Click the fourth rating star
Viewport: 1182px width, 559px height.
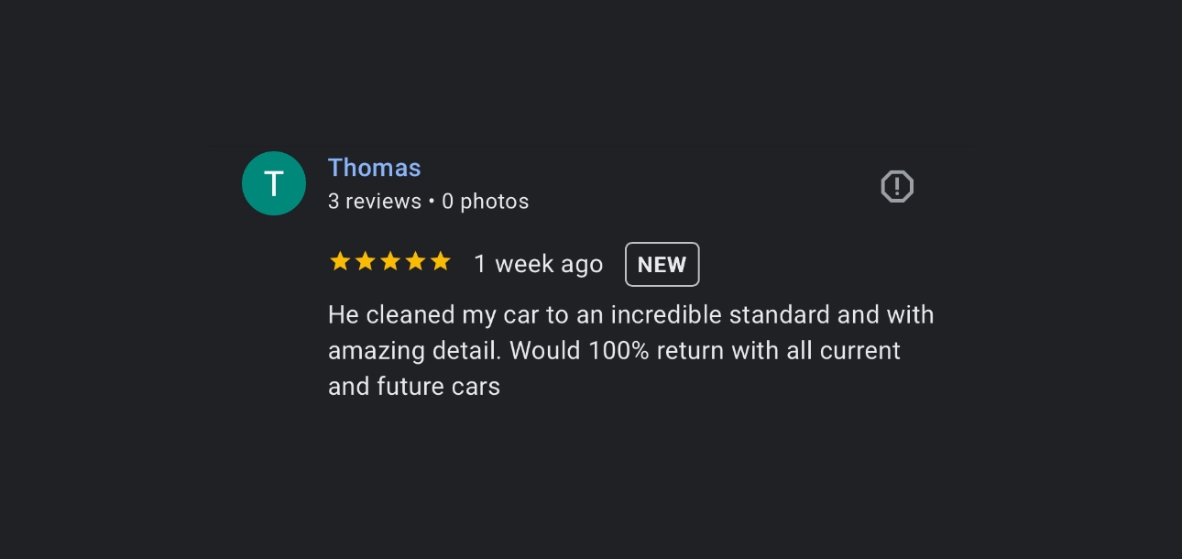click(x=415, y=262)
